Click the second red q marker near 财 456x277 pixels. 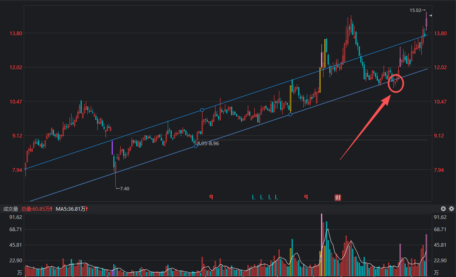305,196
